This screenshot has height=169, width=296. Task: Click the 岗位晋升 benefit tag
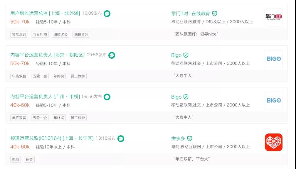pyautogui.click(x=81, y=35)
